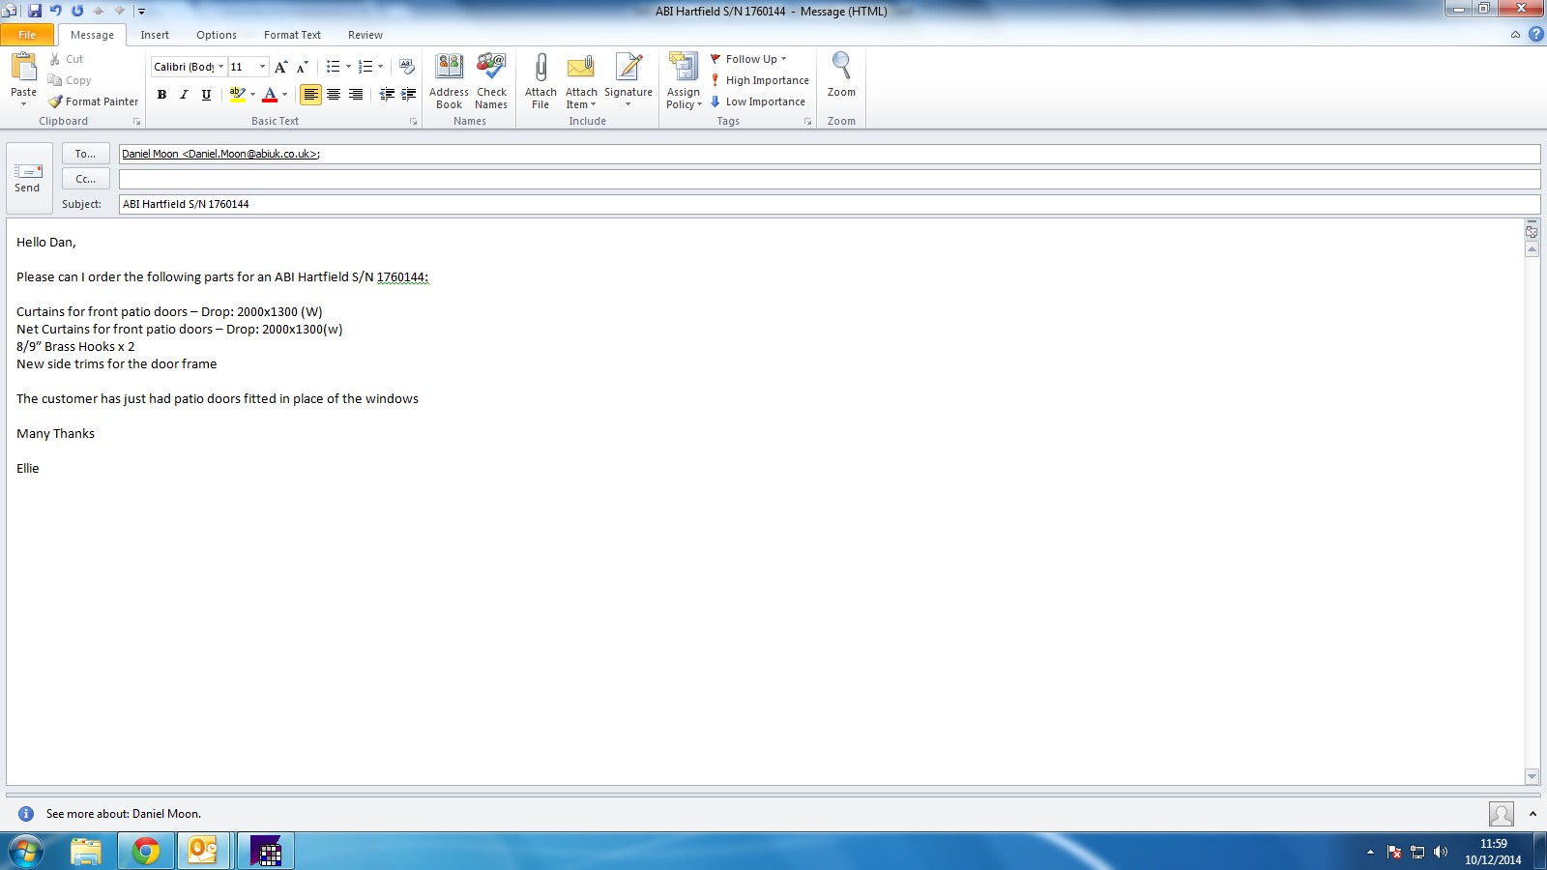Click the volume speaker tray icon
This screenshot has width=1547, height=870.
point(1441,852)
